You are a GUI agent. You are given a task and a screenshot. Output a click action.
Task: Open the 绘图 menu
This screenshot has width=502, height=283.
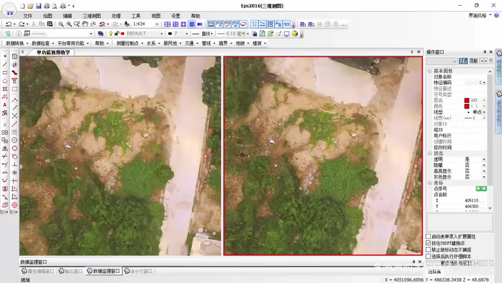[48, 16]
